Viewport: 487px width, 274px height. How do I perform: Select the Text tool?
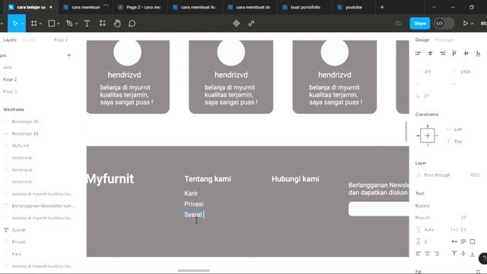[x=87, y=24]
